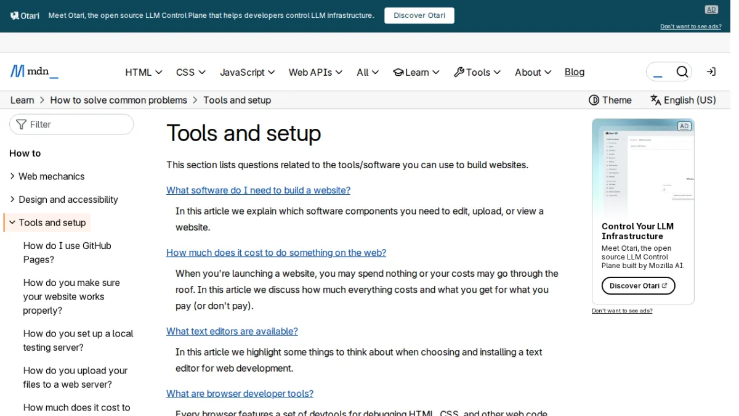Image resolution: width=739 pixels, height=416 pixels.
Task: Open the CSS dropdown menu
Action: [x=191, y=72]
